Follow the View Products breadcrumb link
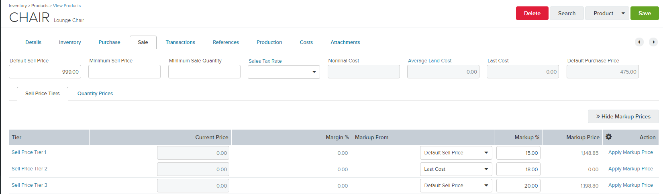This screenshot has height=194, width=663. 67,6
